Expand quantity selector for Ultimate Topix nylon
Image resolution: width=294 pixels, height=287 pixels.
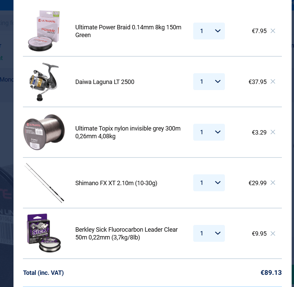209,132
